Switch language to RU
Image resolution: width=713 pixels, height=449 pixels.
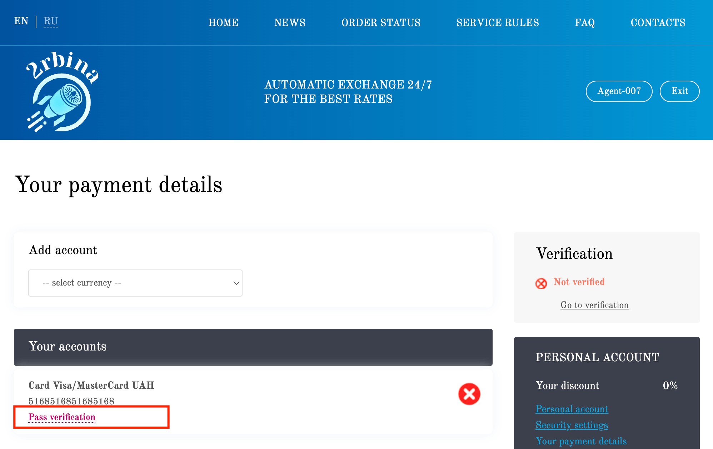[x=51, y=21]
